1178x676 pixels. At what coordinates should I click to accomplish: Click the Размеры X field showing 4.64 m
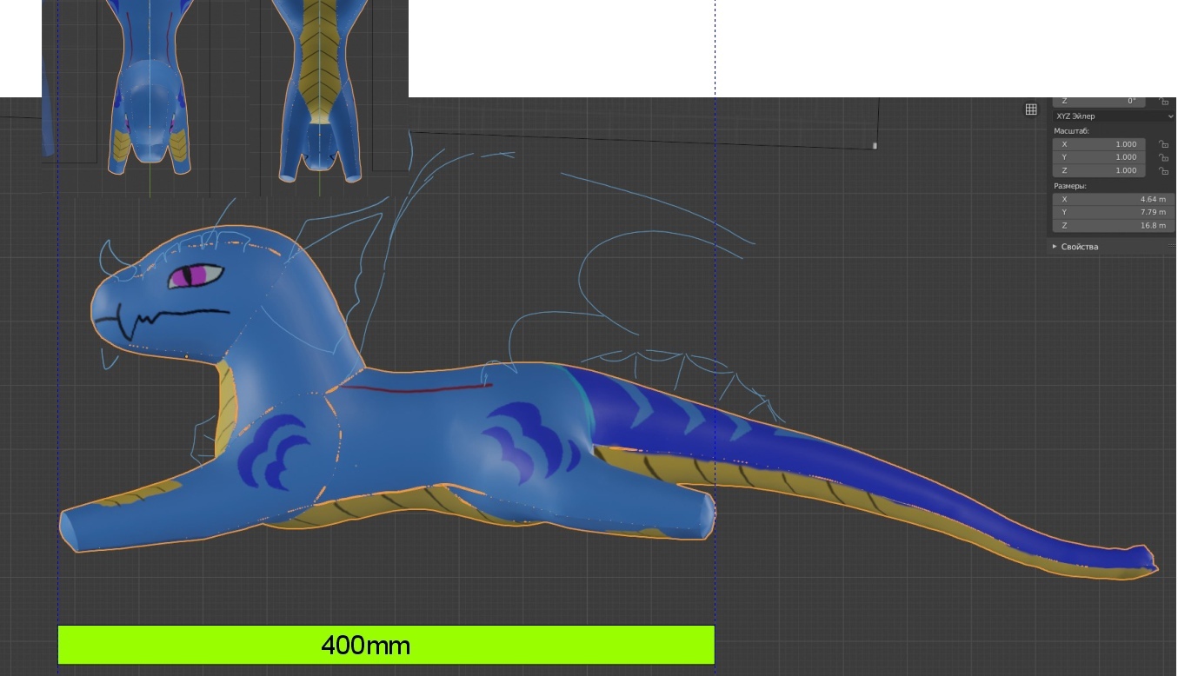[x=1113, y=200]
